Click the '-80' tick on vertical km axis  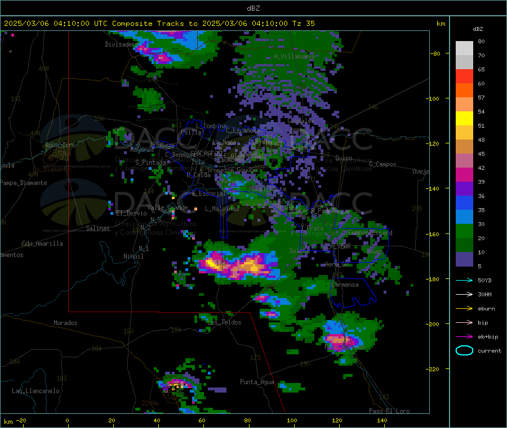(x=435, y=53)
